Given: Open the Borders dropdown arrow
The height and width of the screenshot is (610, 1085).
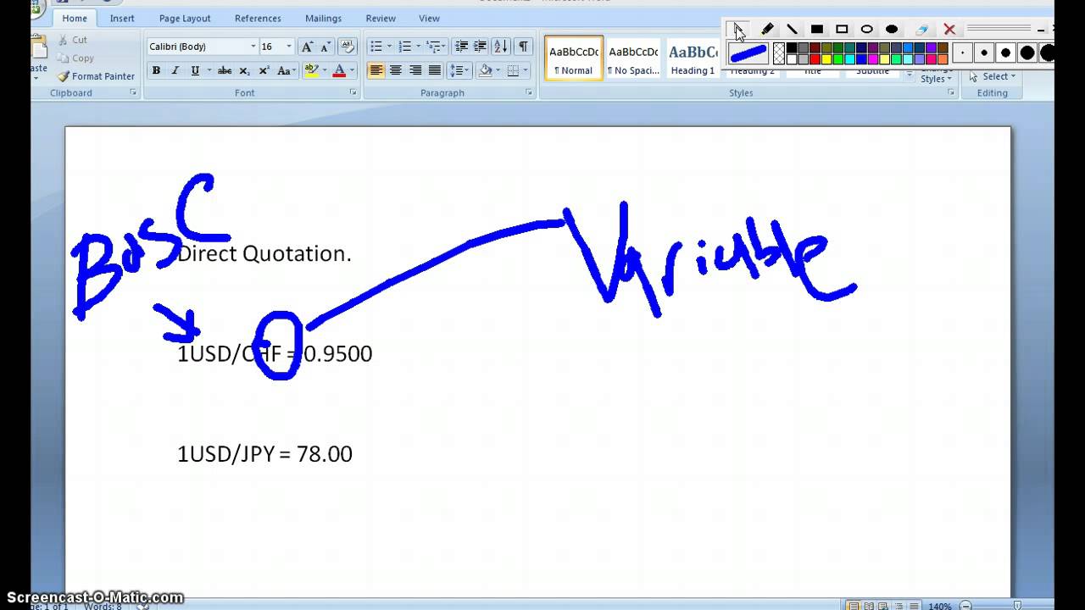Looking at the screenshot, I should [526, 70].
